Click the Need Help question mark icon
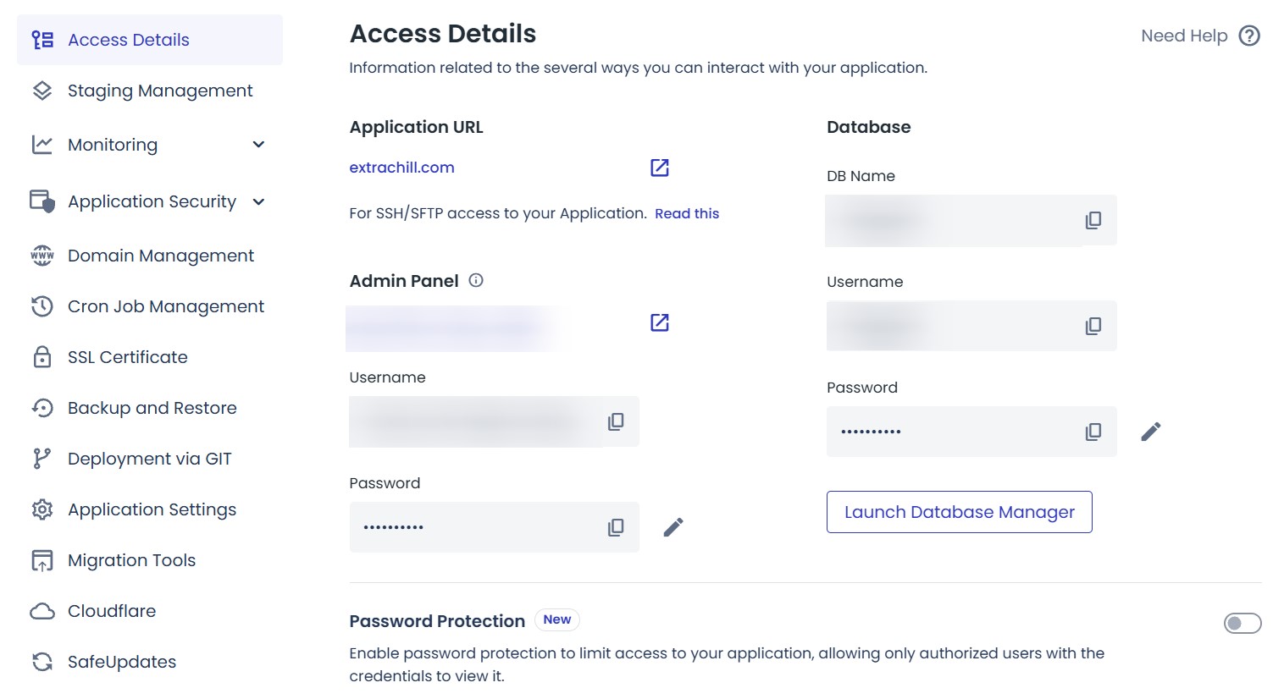Screen dimensions: 1273x699 1249,36
